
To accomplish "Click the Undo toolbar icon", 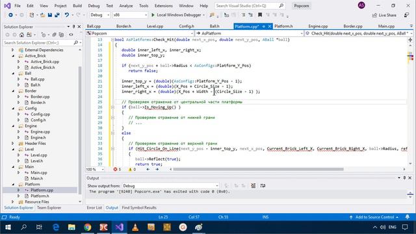I will [66, 15].
